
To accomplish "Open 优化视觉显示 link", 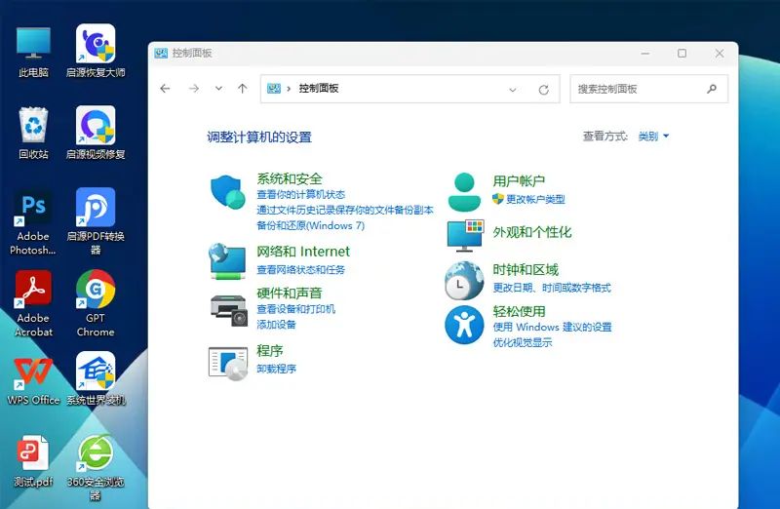I will tap(523, 342).
